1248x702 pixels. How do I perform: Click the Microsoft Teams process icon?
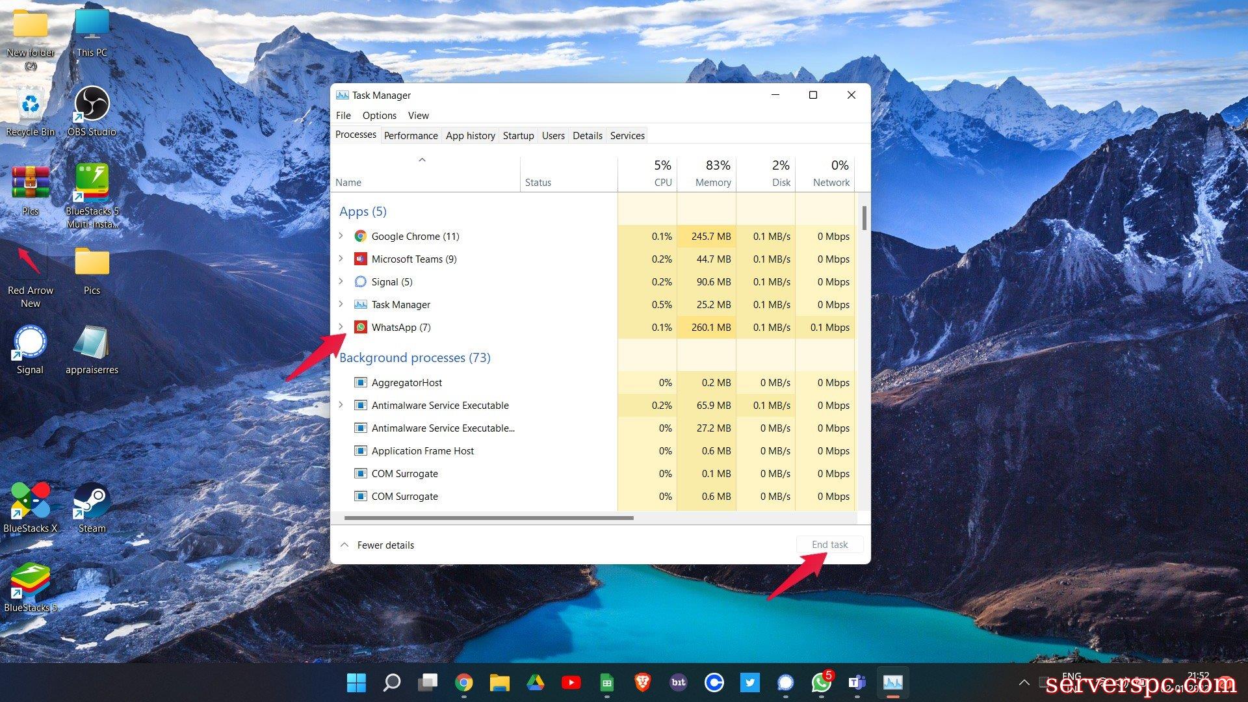coord(360,259)
